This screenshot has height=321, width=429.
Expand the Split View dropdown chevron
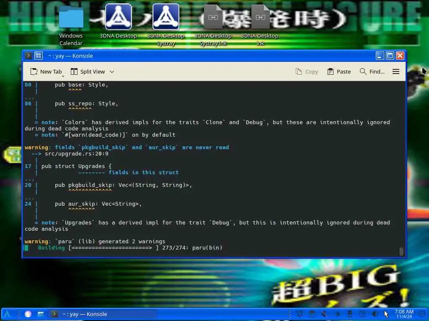tap(111, 72)
